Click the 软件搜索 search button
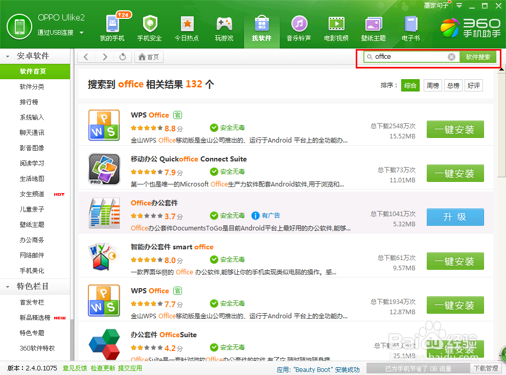 pos(478,57)
